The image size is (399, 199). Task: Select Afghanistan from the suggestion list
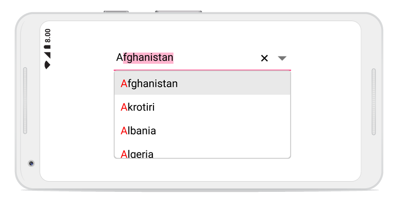click(x=202, y=83)
